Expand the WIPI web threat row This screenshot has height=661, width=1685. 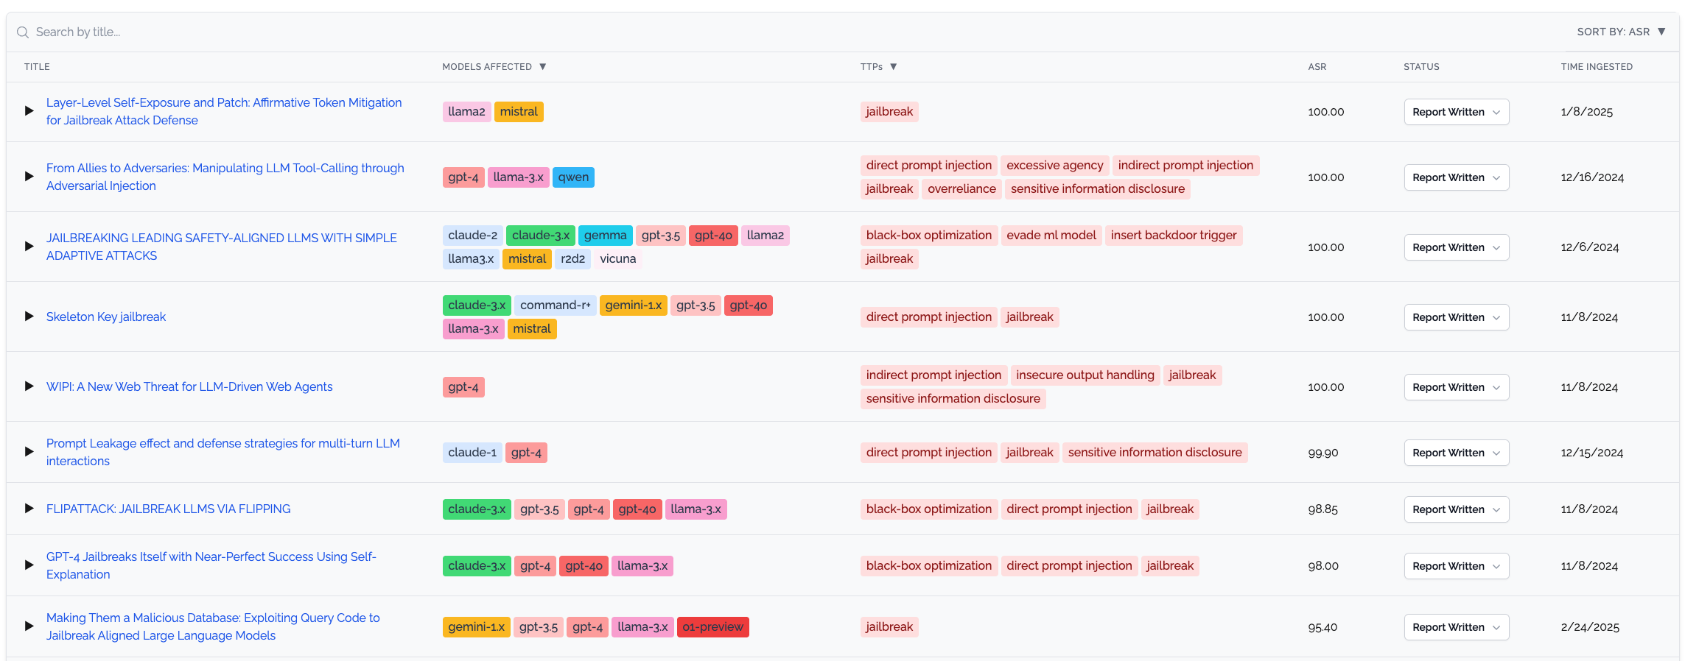click(29, 386)
